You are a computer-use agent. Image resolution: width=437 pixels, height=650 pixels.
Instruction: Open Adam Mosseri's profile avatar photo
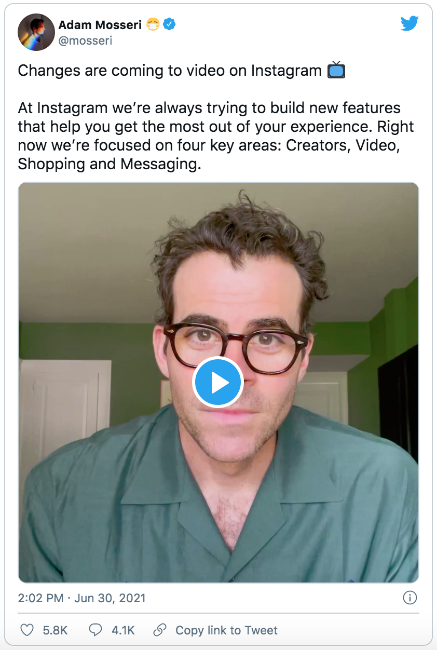[36, 32]
